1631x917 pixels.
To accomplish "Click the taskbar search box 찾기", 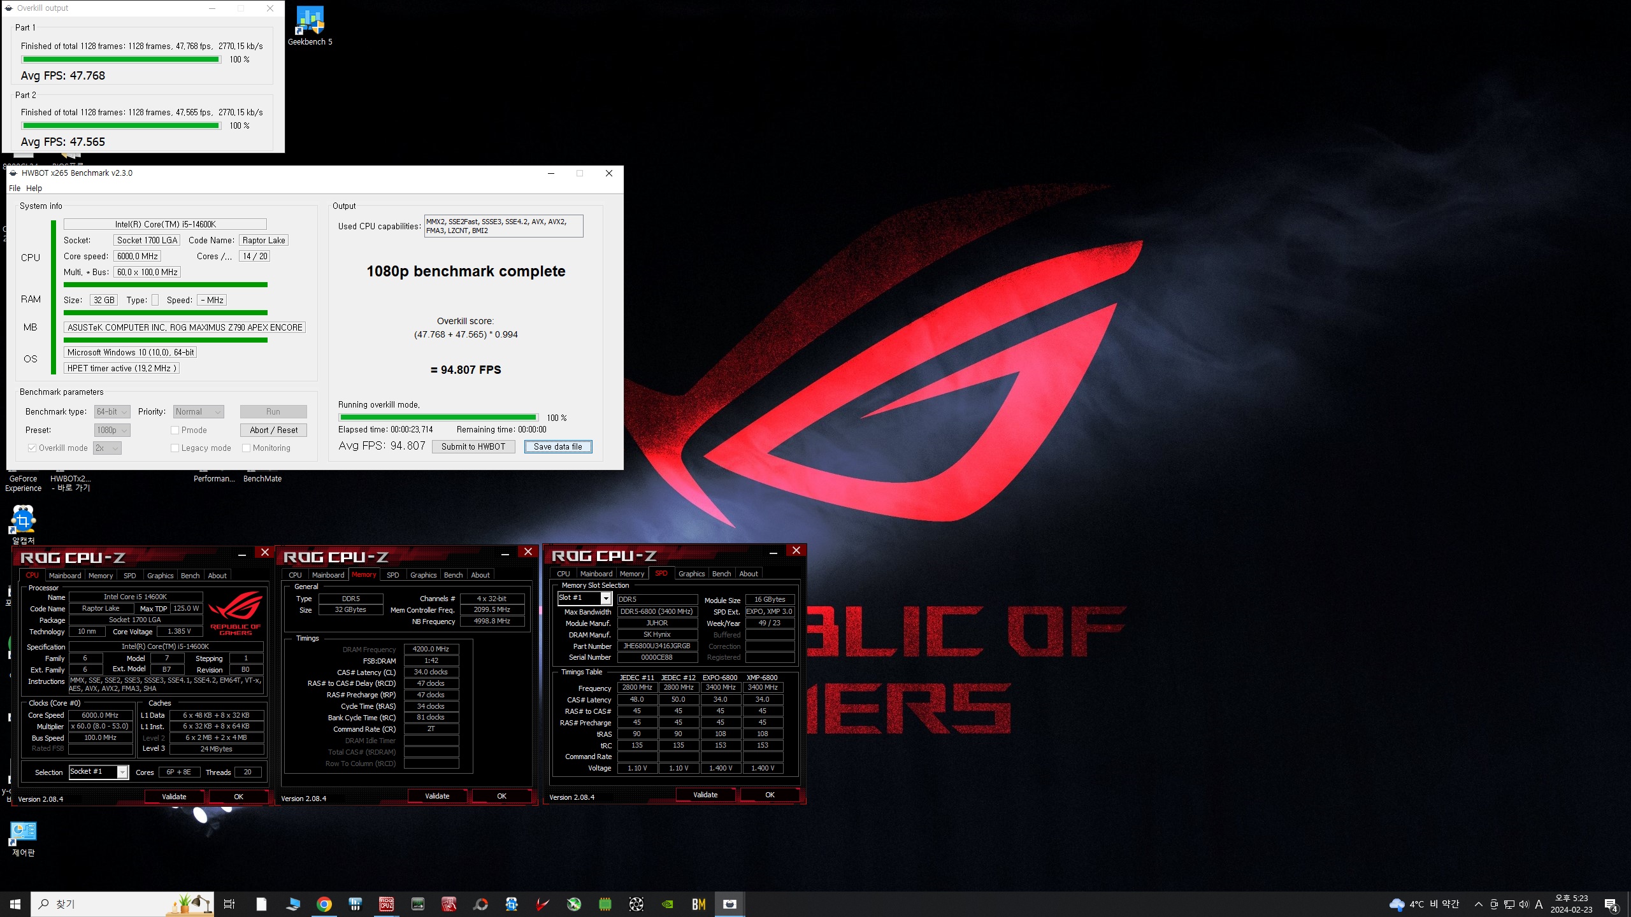I will pos(122,904).
